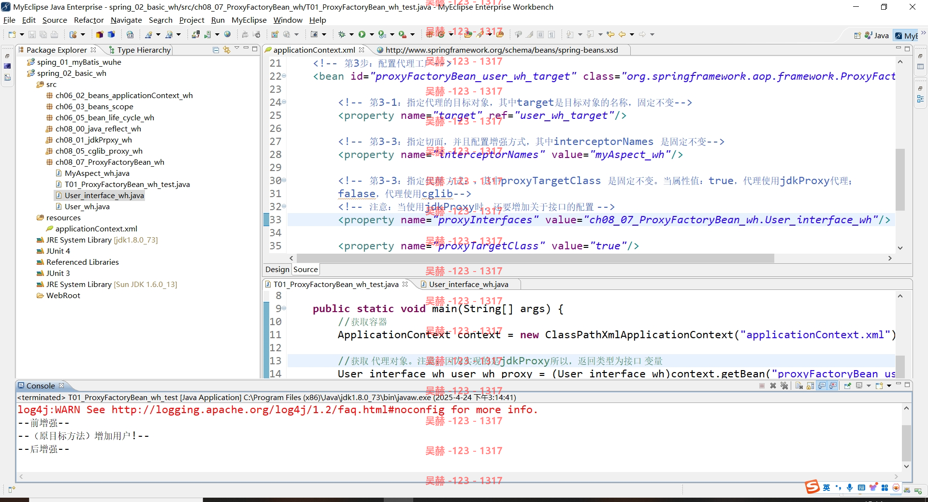Switch to Design tab of XML editor

pos(277,269)
